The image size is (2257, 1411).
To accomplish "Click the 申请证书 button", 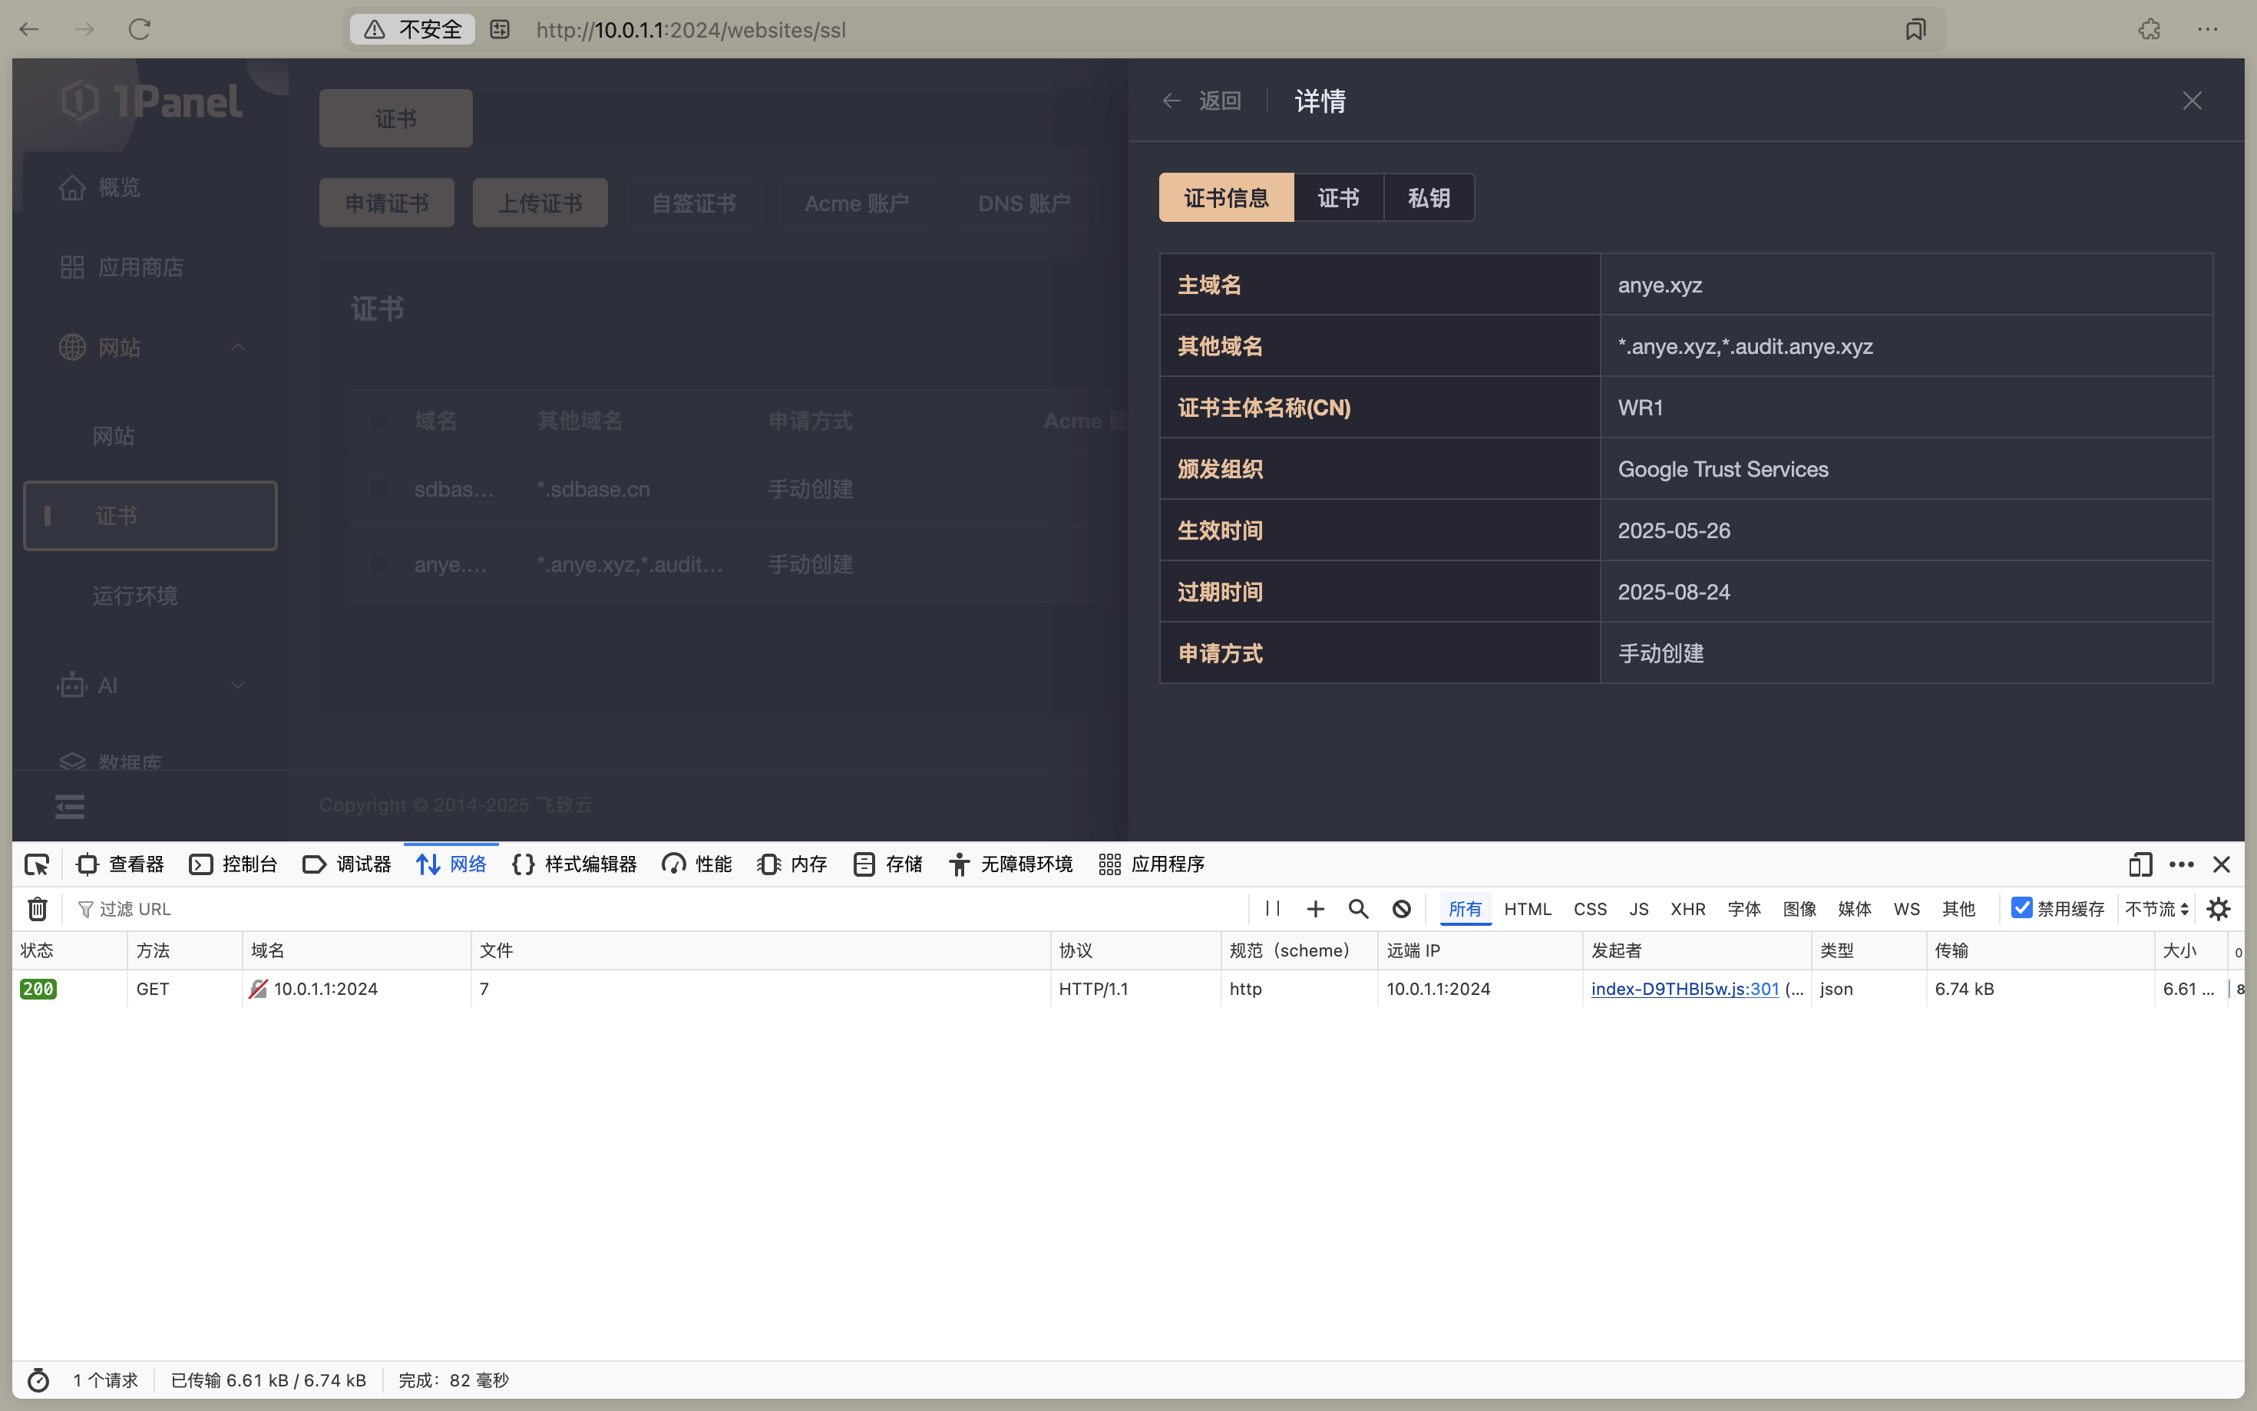I will [386, 203].
